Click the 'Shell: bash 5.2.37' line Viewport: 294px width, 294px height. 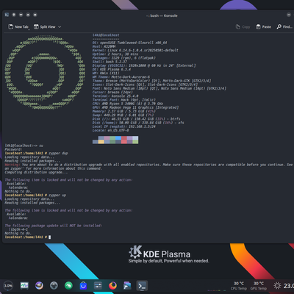click(110, 62)
